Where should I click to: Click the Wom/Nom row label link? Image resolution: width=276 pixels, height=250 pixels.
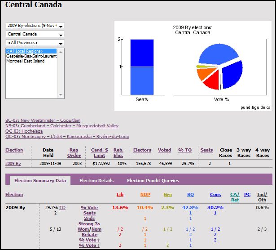pyautogui.click(x=89, y=229)
